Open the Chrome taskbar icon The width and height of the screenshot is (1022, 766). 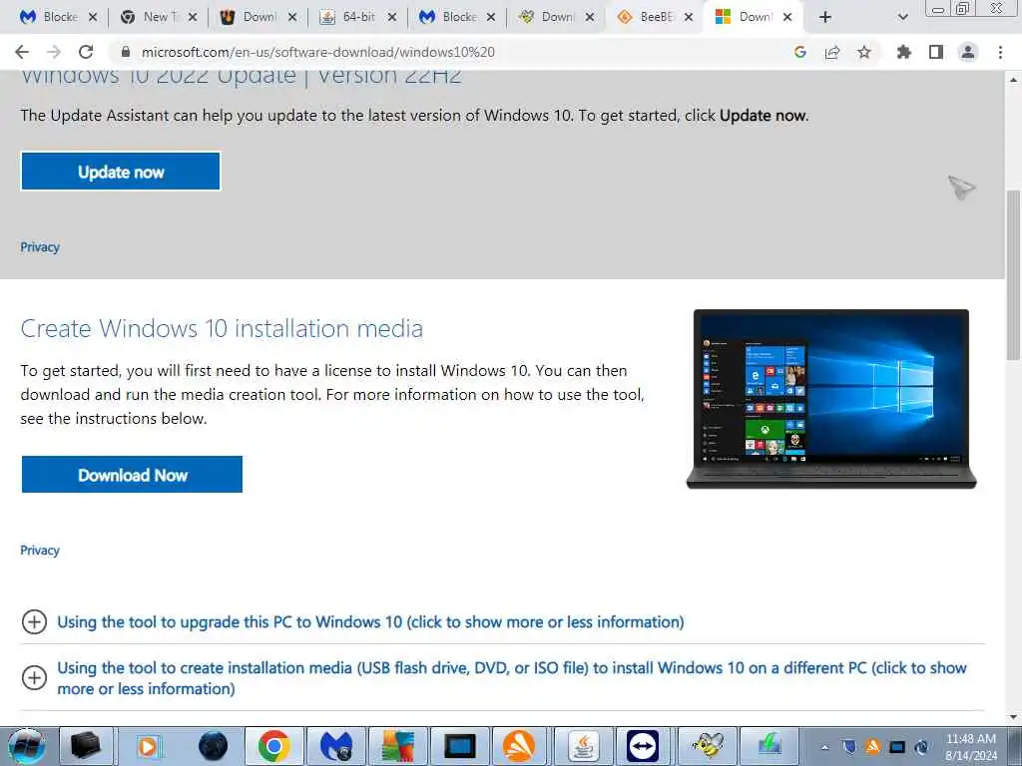(x=273, y=746)
